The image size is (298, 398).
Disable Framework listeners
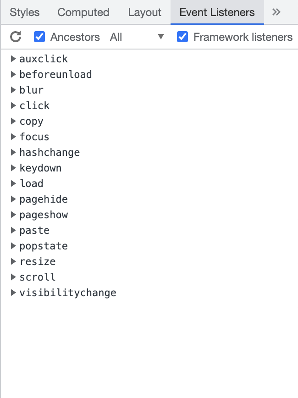[x=182, y=37]
